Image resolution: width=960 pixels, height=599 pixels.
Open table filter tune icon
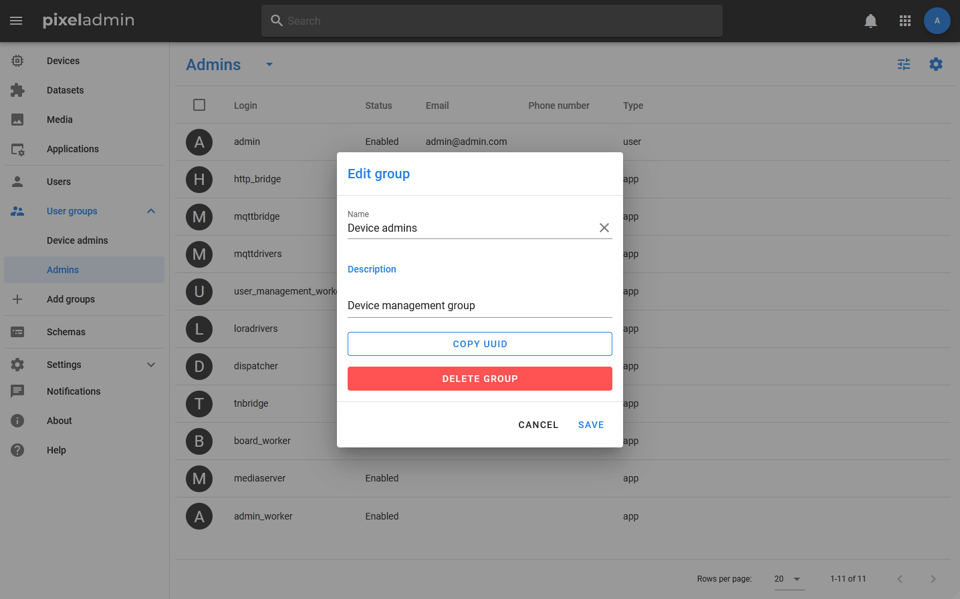click(x=904, y=64)
